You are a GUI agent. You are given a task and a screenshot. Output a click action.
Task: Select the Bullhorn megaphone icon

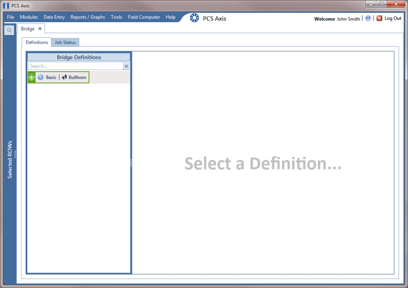point(64,77)
